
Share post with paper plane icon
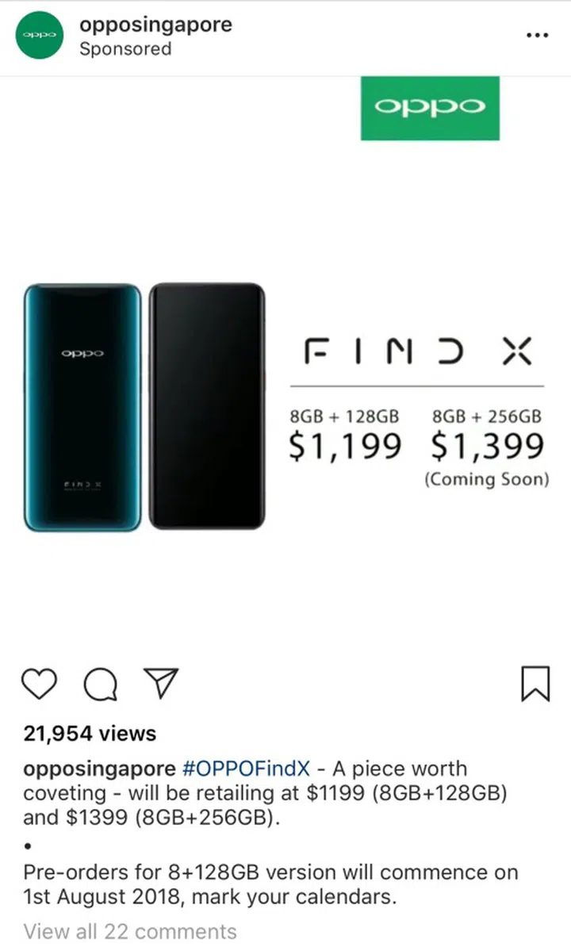pos(161,683)
